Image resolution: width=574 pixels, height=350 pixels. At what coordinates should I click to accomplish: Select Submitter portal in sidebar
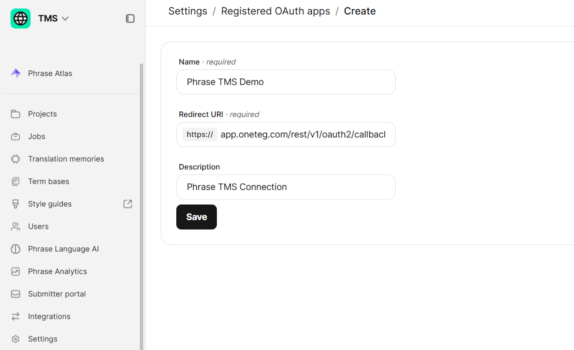point(57,294)
